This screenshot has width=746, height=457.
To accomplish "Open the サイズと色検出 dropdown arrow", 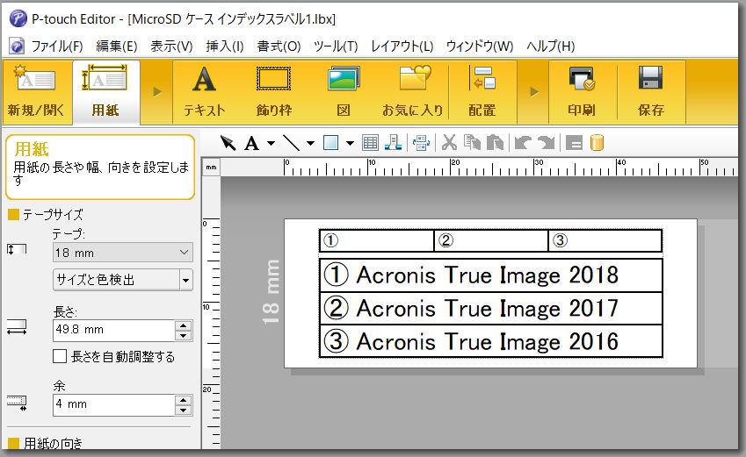I will 186,280.
